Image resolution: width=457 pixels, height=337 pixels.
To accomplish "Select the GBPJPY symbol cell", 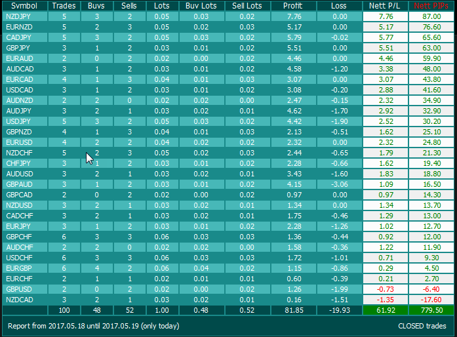I will [24, 48].
